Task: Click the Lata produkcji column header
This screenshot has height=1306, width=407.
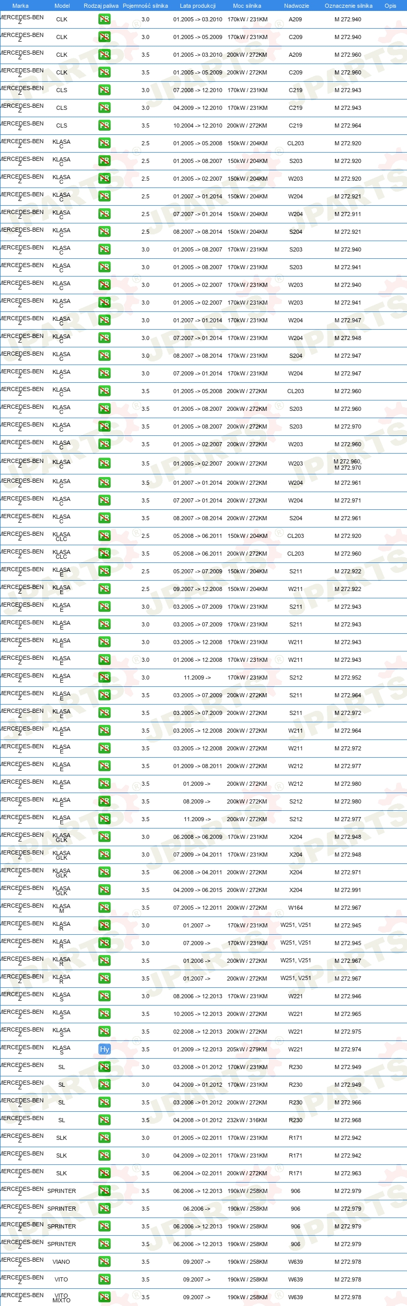Action: pos(198,6)
